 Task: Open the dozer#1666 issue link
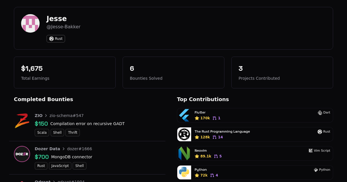80,149
